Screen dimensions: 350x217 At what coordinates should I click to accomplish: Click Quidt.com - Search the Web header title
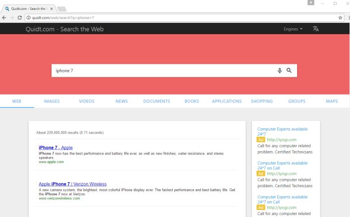pos(64,29)
